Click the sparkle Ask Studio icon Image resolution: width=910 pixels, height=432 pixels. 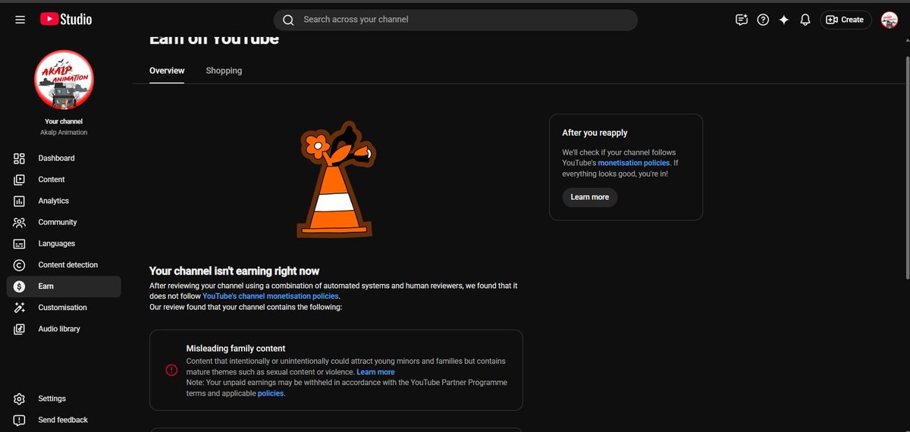coord(784,20)
